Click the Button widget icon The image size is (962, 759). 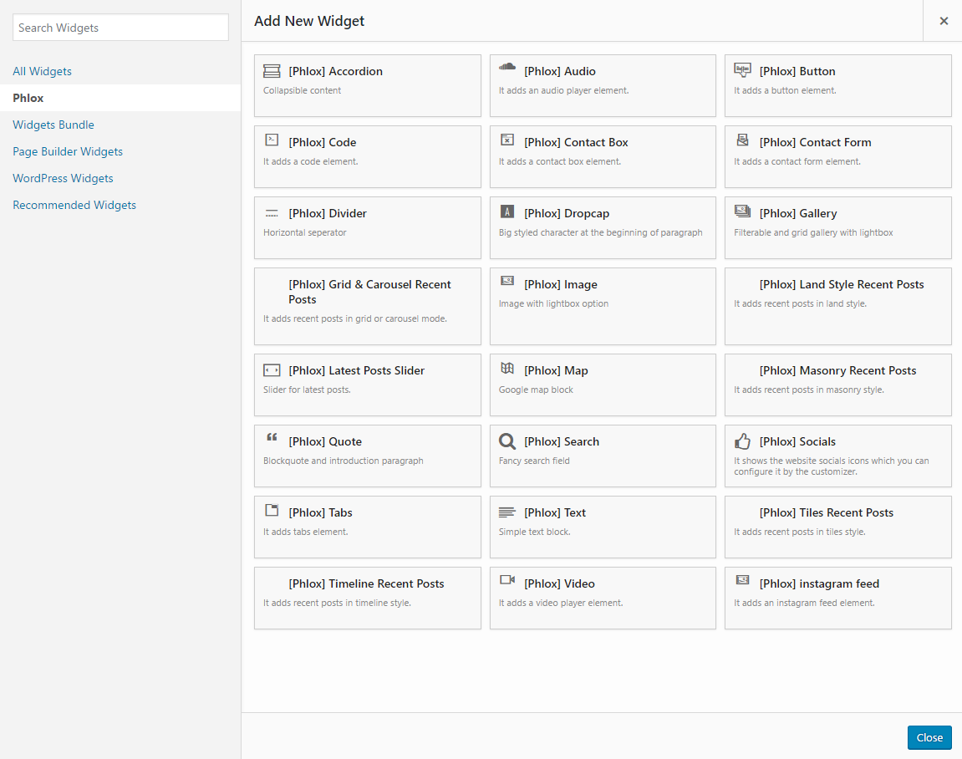(742, 70)
